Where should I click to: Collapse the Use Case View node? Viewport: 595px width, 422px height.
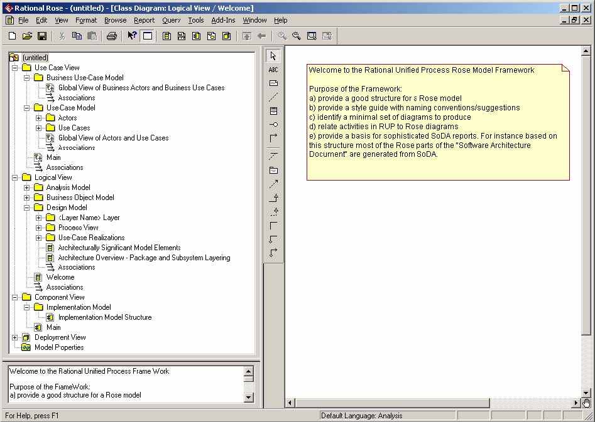(x=15, y=68)
